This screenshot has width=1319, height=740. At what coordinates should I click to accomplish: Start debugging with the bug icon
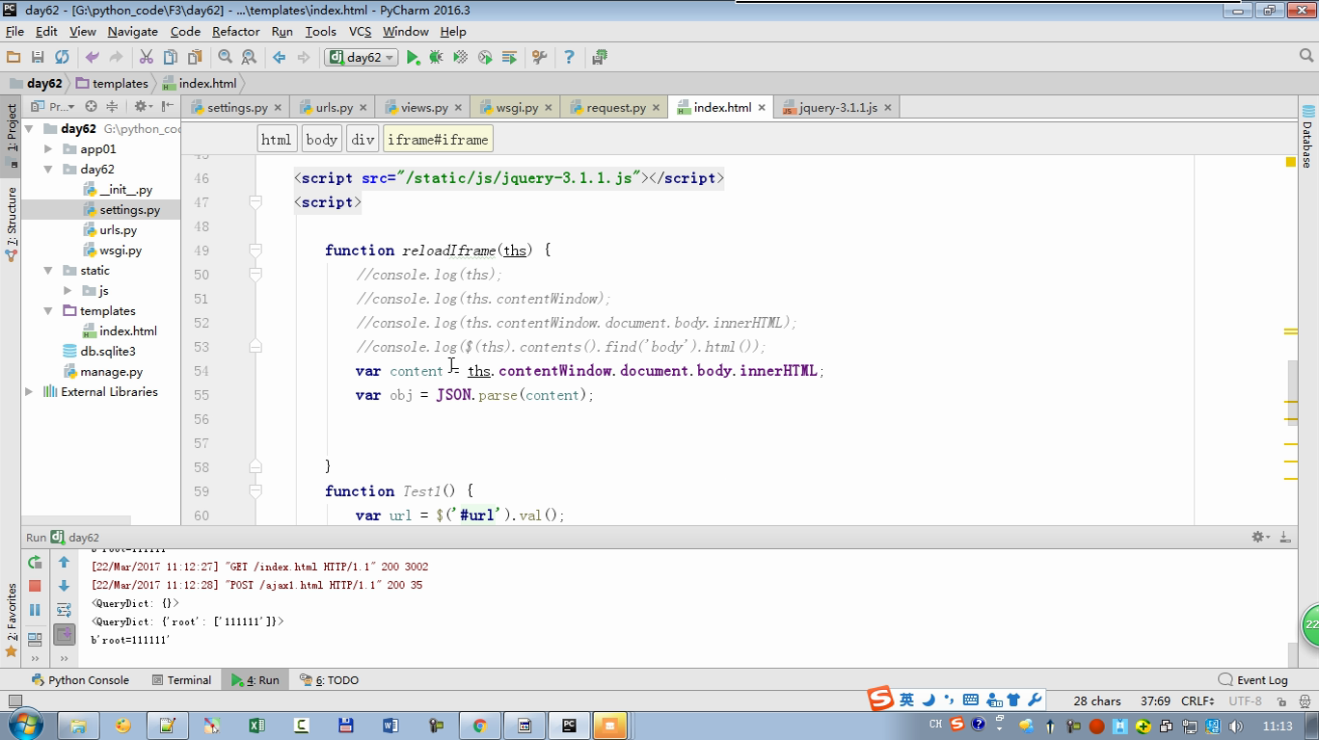coord(436,58)
